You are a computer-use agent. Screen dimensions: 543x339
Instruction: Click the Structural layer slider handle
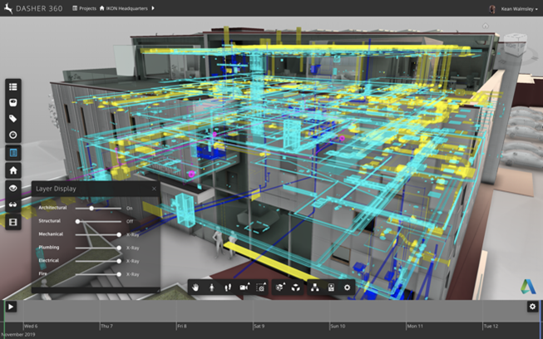tap(78, 222)
